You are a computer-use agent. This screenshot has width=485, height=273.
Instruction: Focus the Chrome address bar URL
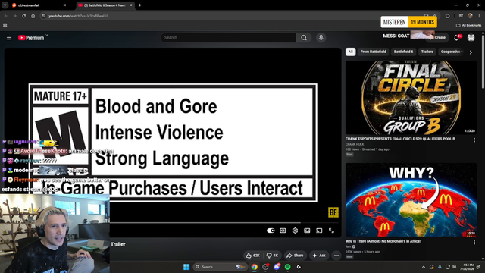[78, 16]
